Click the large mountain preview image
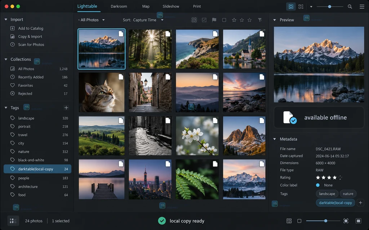This screenshot has height=230, width=369. 319,65
